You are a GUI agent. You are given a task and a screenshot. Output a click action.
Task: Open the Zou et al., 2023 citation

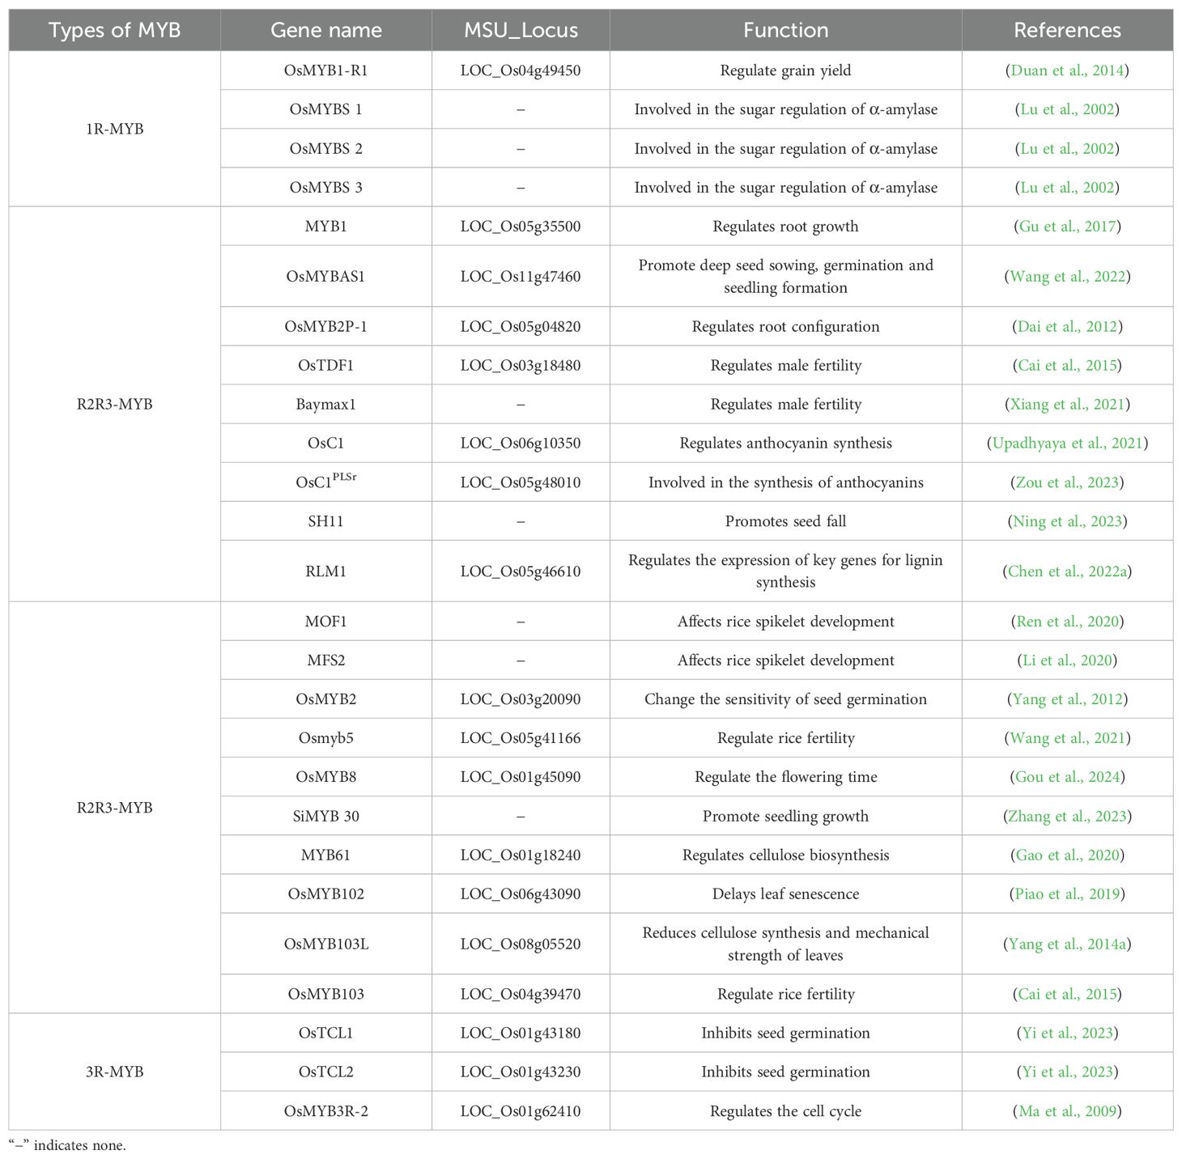(1067, 483)
